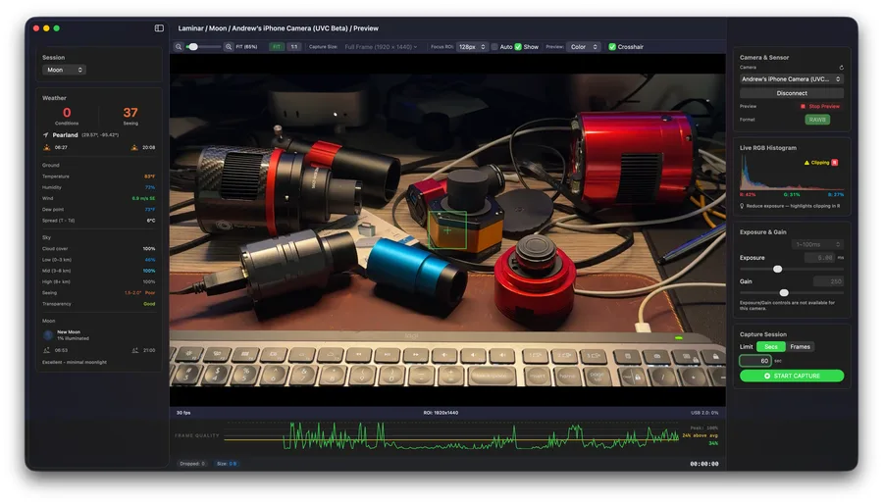Click the red R clipping badge

click(835, 163)
